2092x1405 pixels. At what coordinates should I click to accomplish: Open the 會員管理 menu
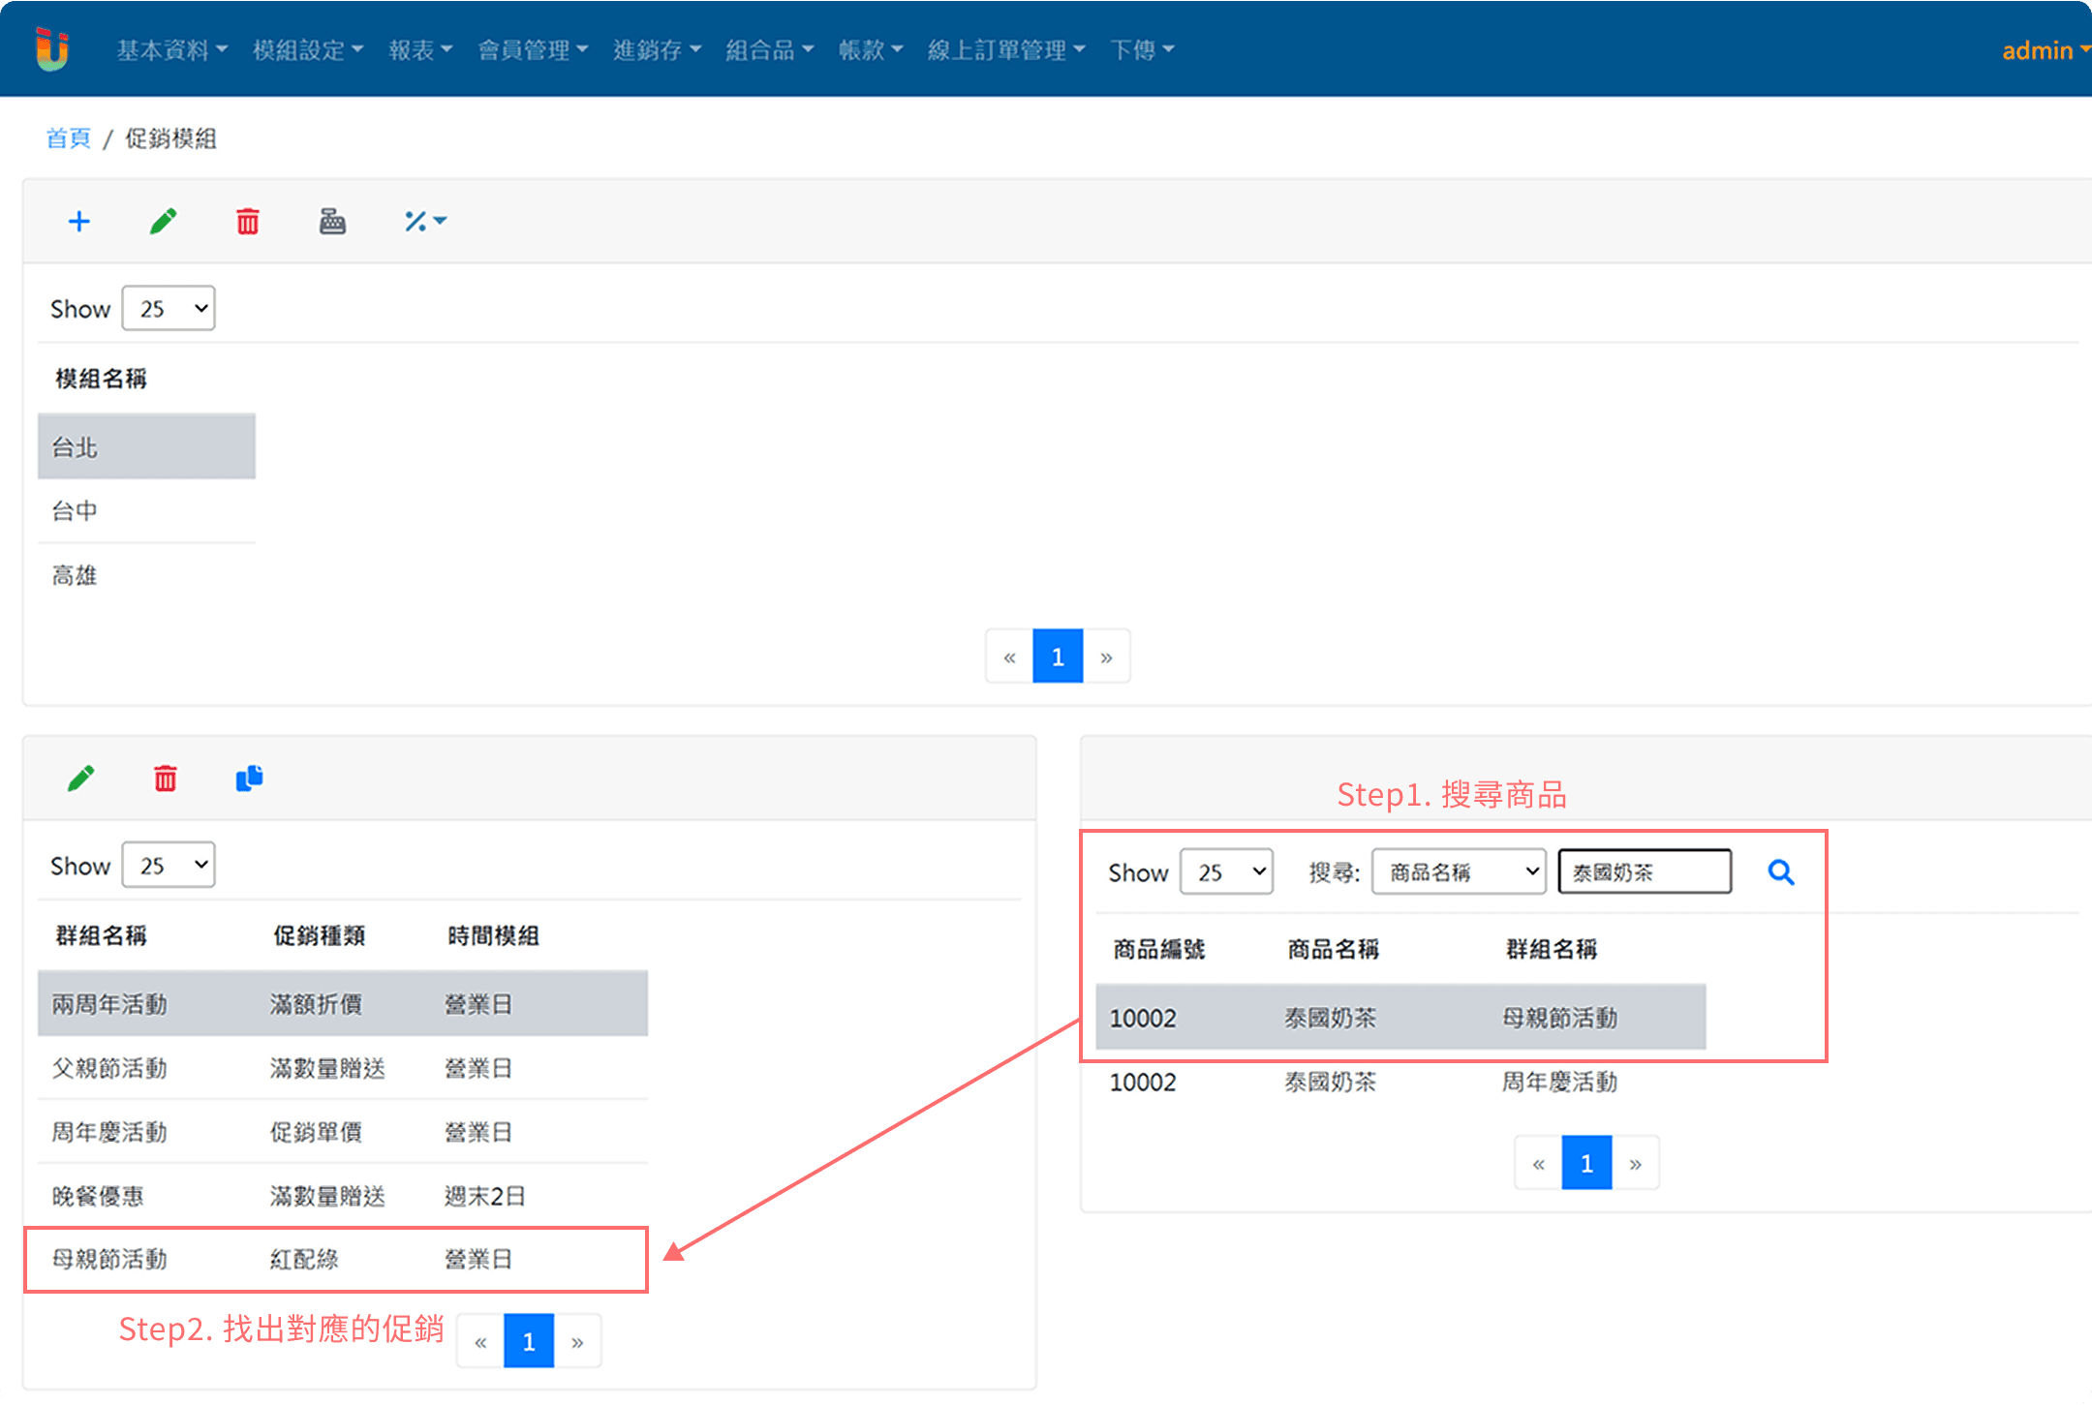(532, 50)
